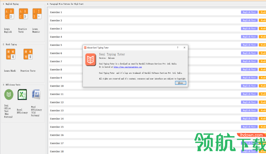Start English Test for Exercise 1
266x154 pixels.
click(249, 12)
